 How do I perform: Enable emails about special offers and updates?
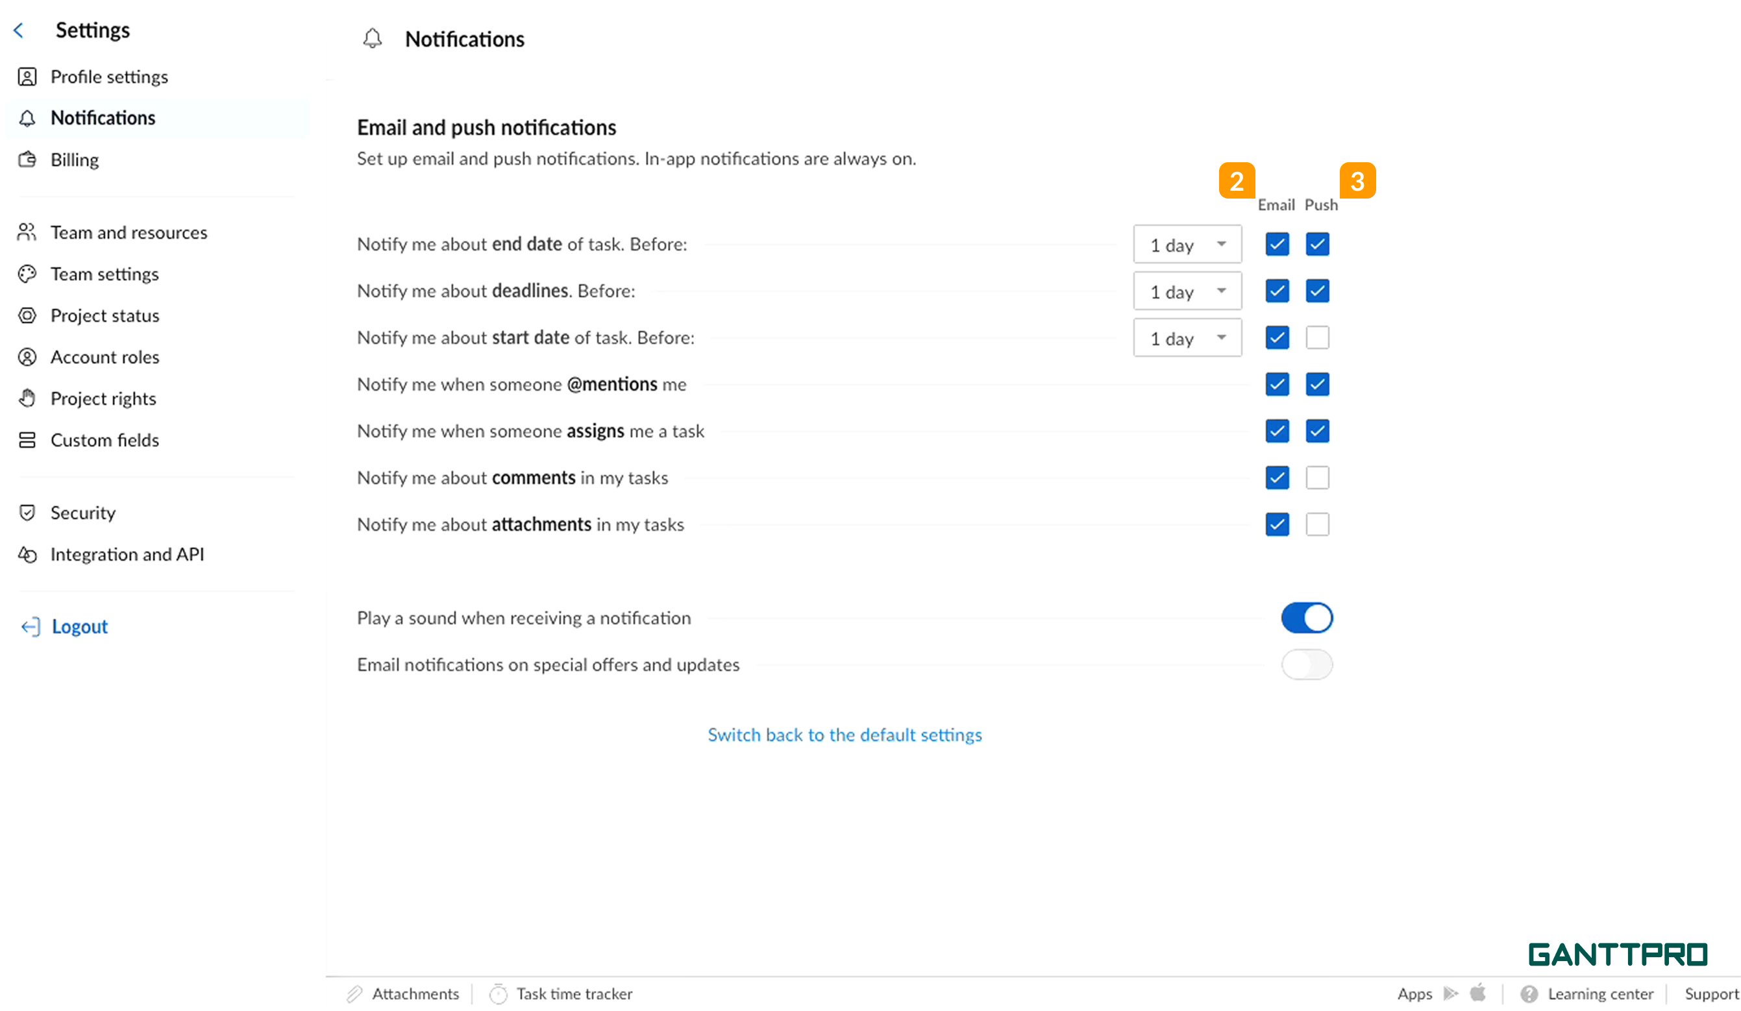tap(1307, 664)
